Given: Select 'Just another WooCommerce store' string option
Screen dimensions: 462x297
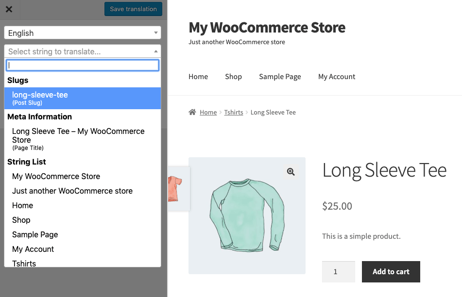Looking at the screenshot, I should (x=83, y=191).
